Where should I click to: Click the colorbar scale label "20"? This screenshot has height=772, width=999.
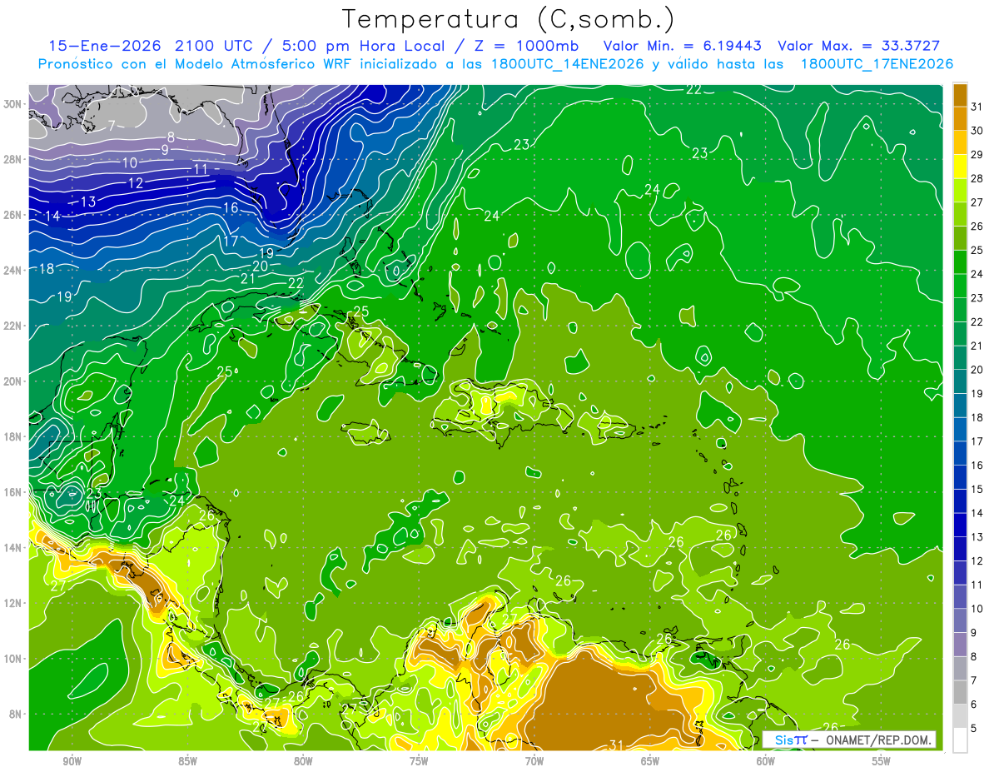[977, 370]
